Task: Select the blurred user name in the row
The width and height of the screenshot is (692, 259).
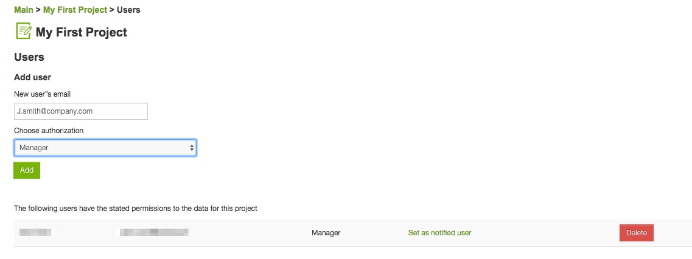Action: pos(35,232)
